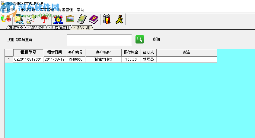The height and width of the screenshot is (138, 255).
Task: Open the 帮助 menu
Action: click(x=81, y=10)
